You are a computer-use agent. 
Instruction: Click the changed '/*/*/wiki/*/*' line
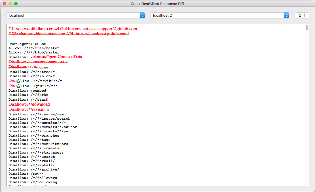[35, 81]
